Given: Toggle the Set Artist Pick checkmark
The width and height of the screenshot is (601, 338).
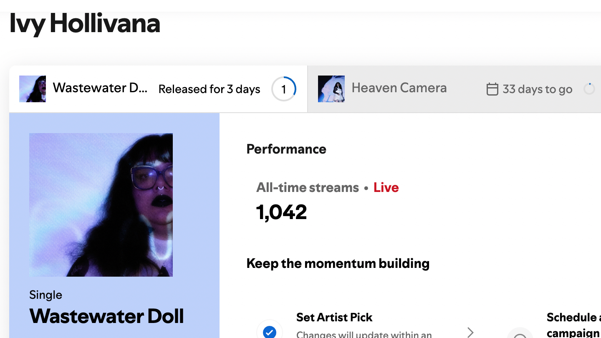Looking at the screenshot, I should point(270,332).
